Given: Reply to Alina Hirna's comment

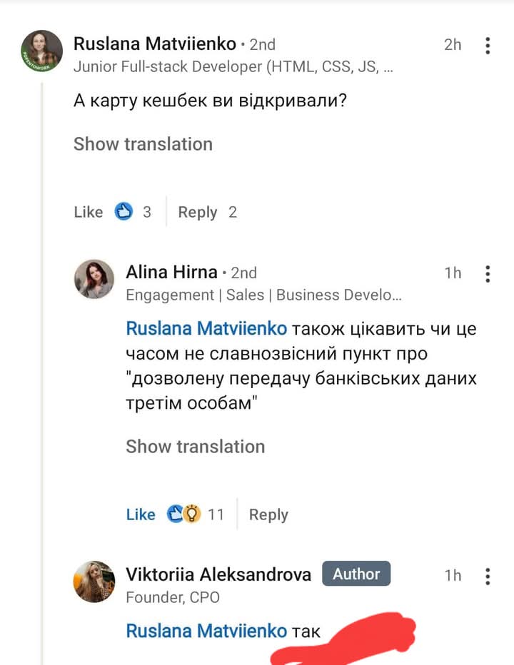Looking at the screenshot, I should click(x=268, y=514).
